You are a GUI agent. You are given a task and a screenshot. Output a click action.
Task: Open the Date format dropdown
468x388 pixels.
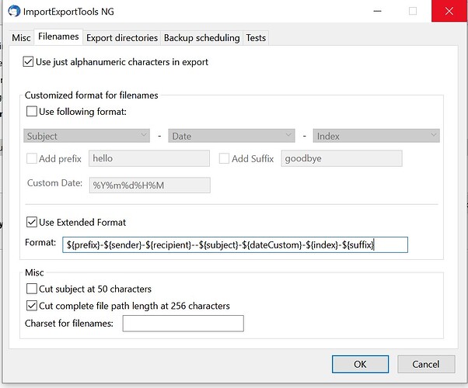click(x=232, y=136)
